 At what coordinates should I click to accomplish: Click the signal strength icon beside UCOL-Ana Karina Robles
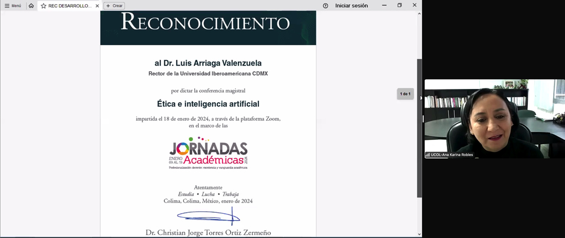(x=427, y=155)
